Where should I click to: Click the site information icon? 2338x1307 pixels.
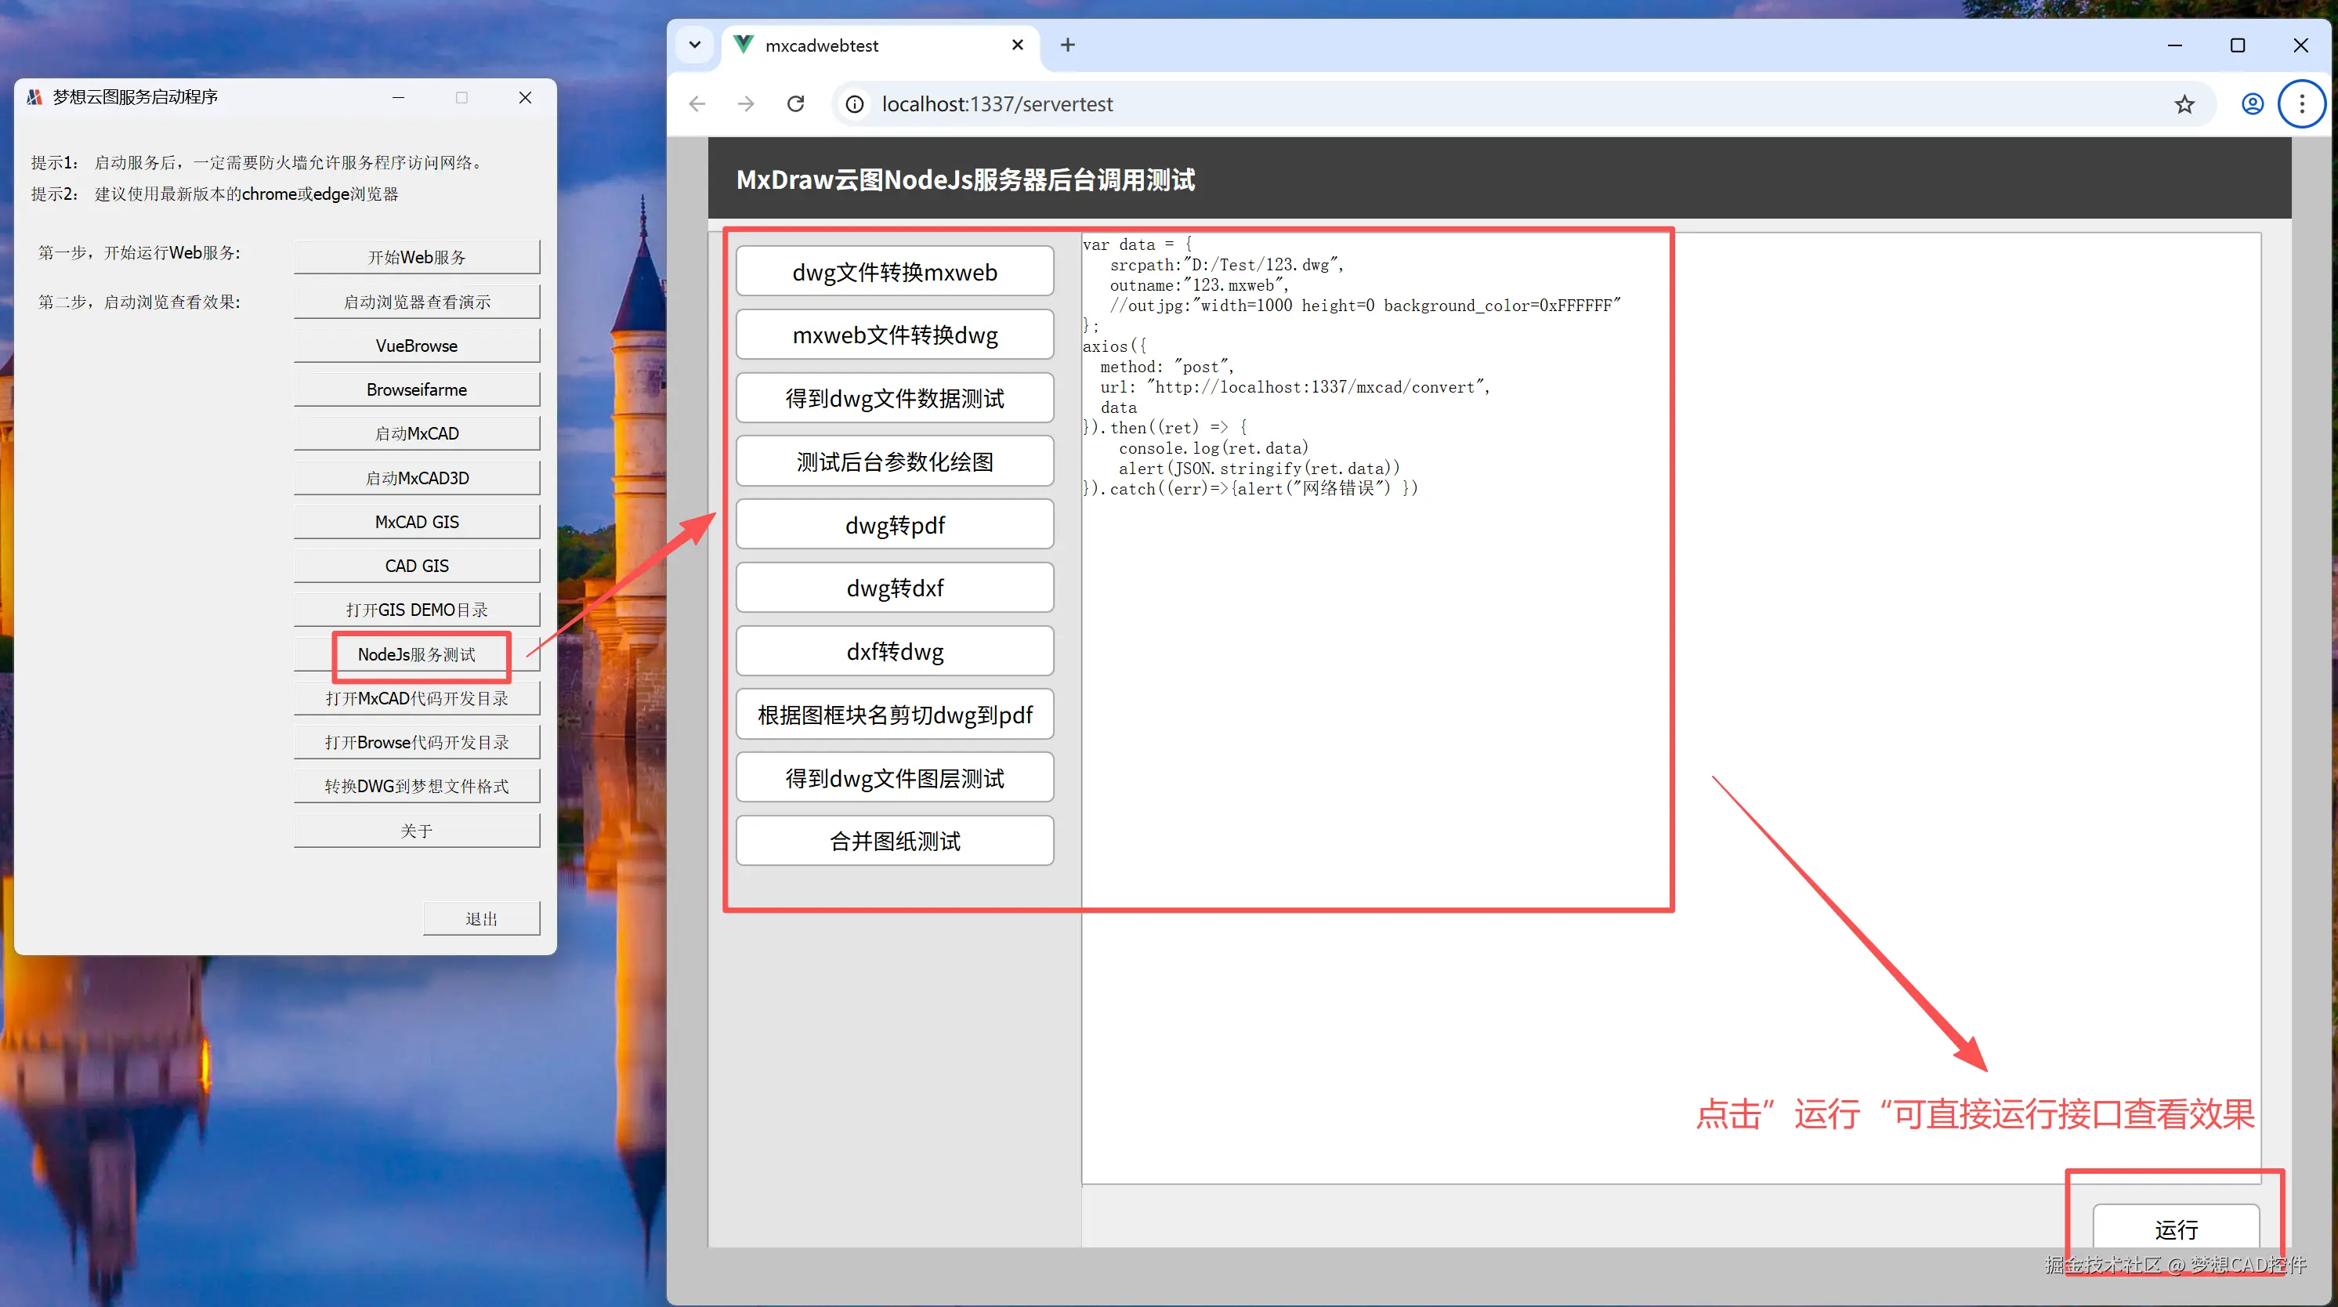(x=854, y=103)
